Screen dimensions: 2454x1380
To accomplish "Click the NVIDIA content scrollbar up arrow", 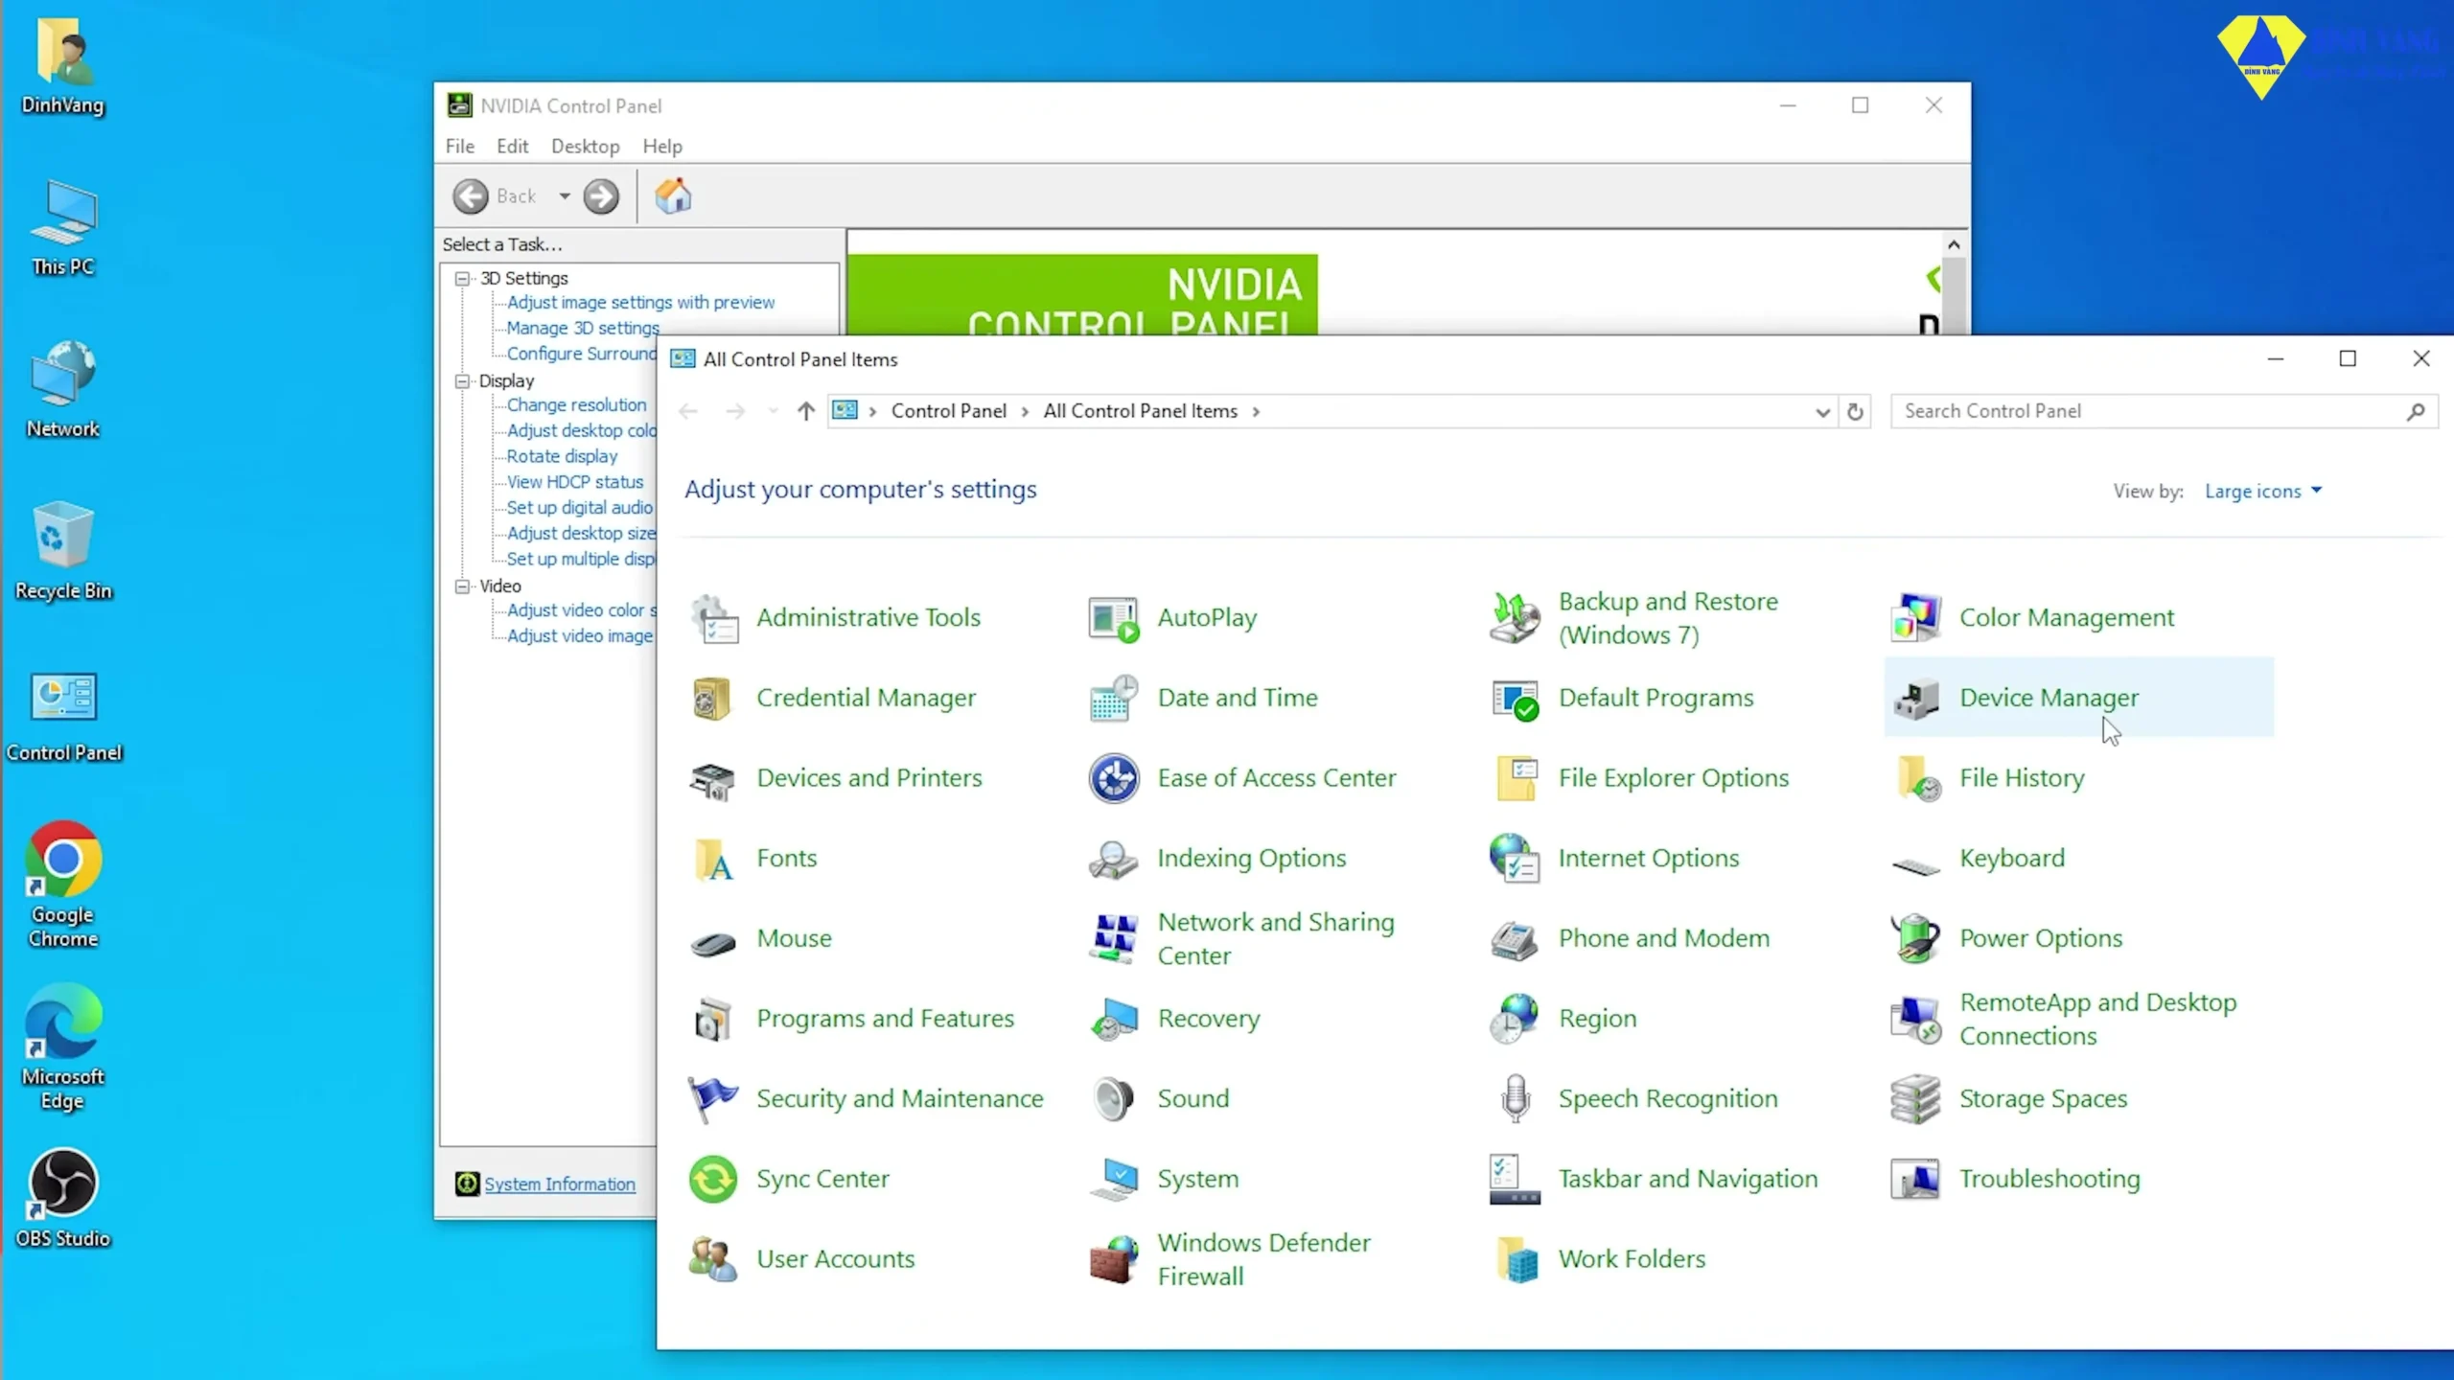I will pyautogui.click(x=1954, y=245).
